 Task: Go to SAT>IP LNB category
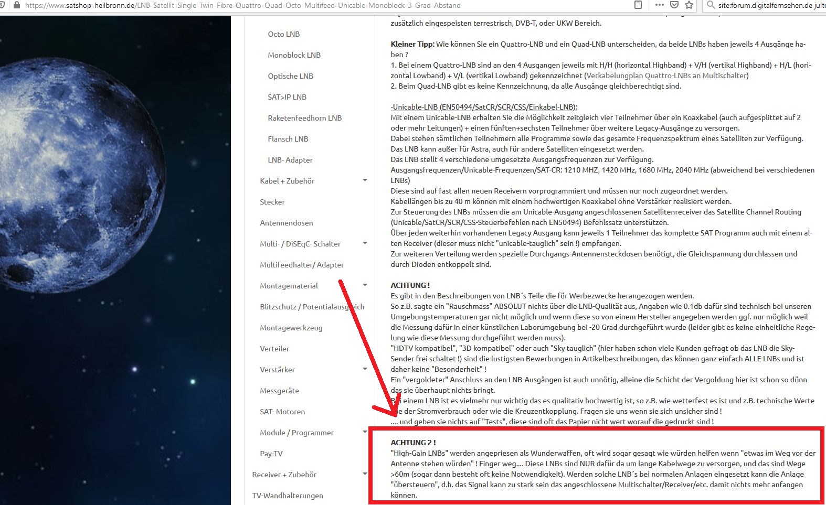click(287, 97)
